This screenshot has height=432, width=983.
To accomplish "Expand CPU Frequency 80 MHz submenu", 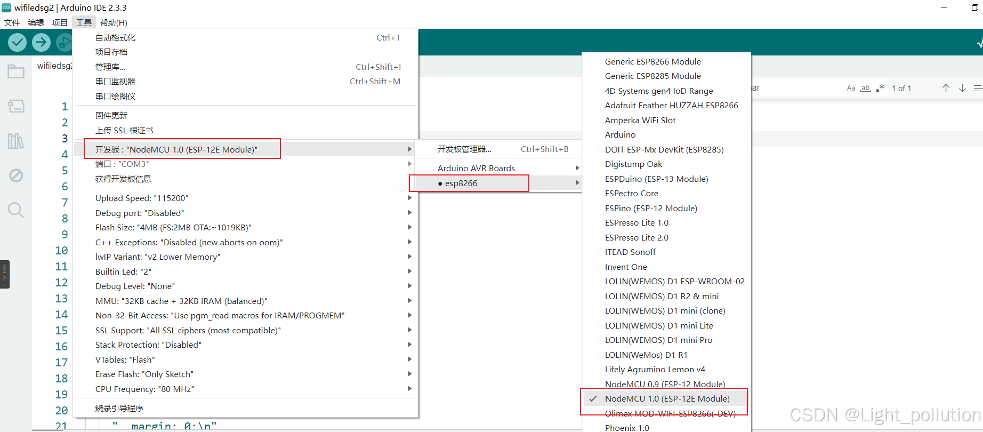I will tap(245, 389).
